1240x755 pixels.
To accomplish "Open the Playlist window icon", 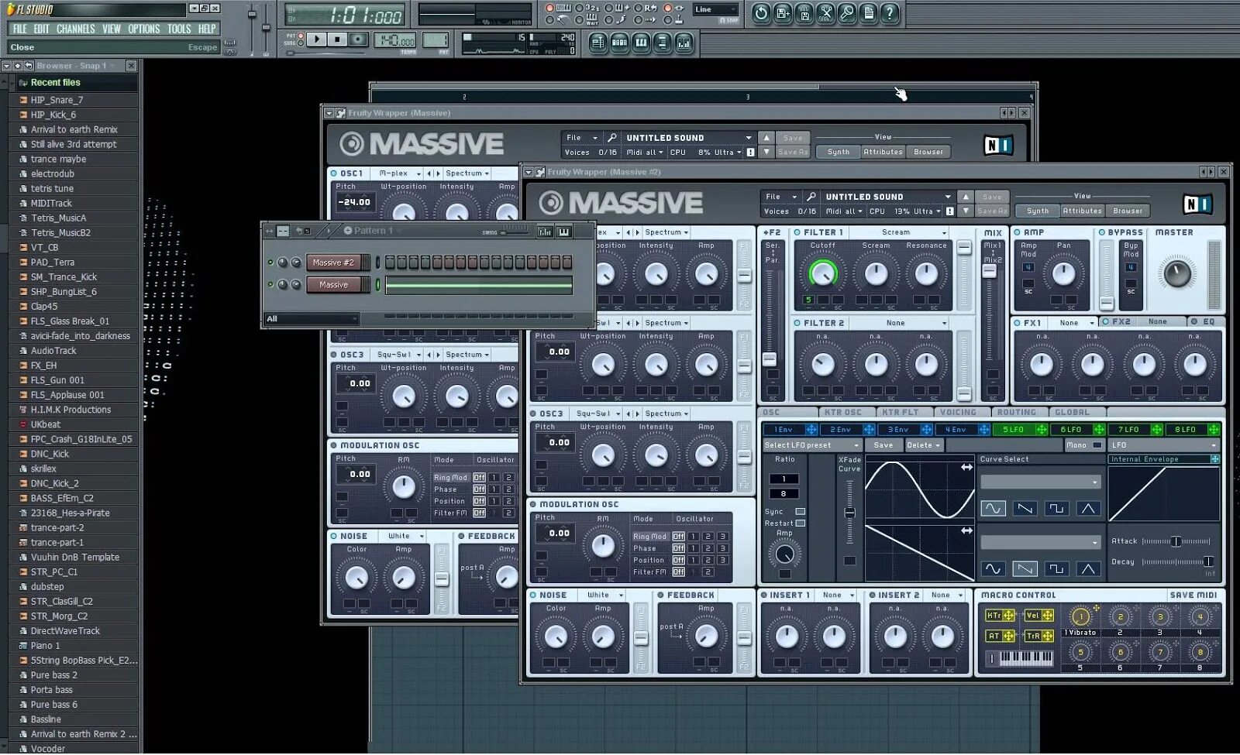I will pyautogui.click(x=598, y=43).
